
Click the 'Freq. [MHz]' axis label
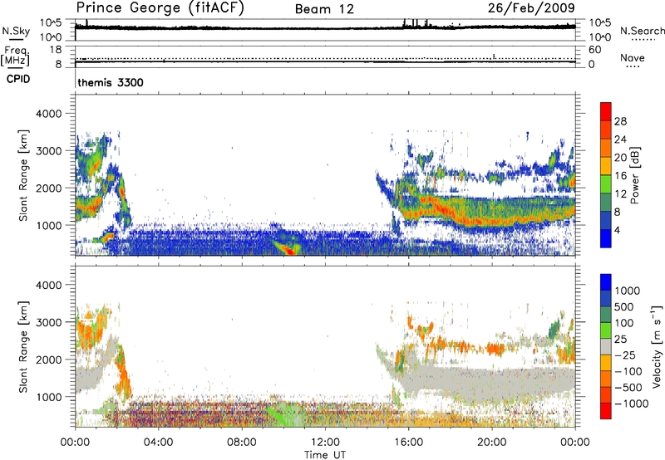(16, 56)
